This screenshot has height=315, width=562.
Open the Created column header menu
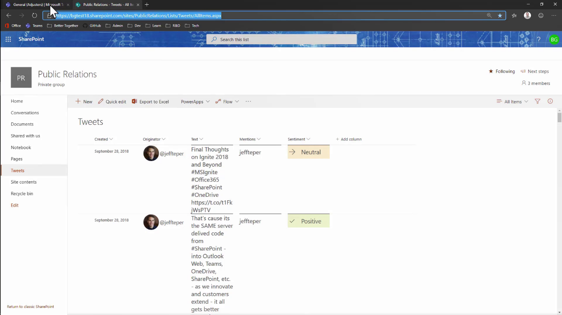click(x=104, y=139)
